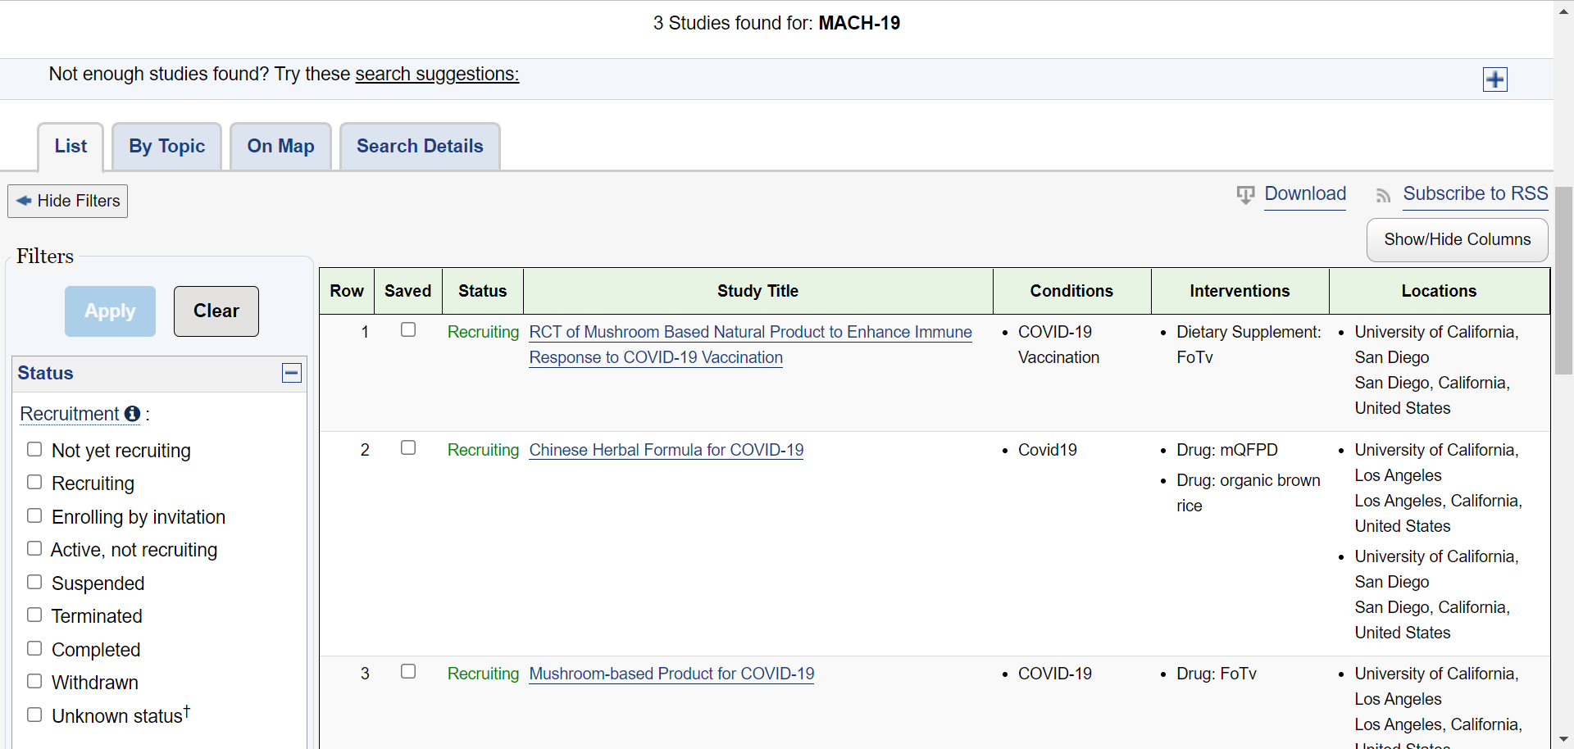
Task: Click the Clear filters button
Action: [216, 311]
